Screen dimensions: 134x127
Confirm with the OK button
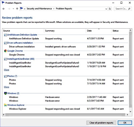(x=125, y=123)
